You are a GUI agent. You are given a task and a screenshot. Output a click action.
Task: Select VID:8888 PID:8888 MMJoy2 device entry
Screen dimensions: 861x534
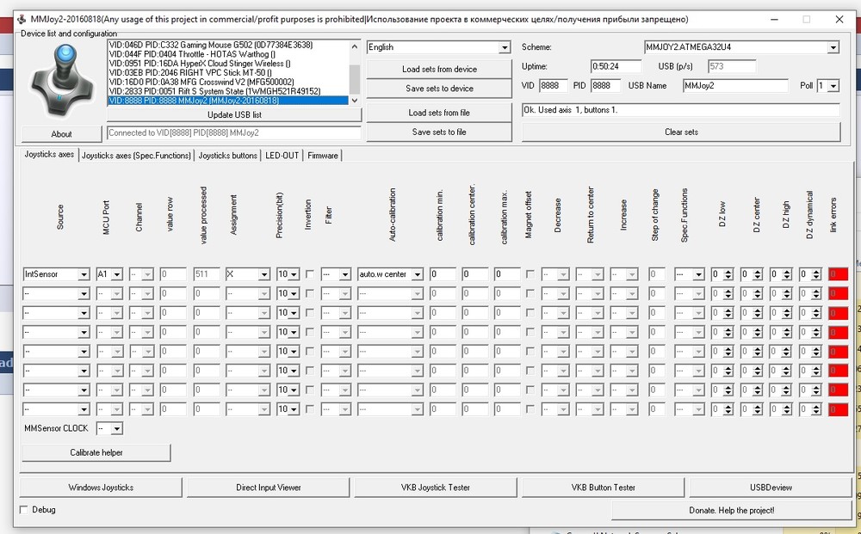(228, 101)
